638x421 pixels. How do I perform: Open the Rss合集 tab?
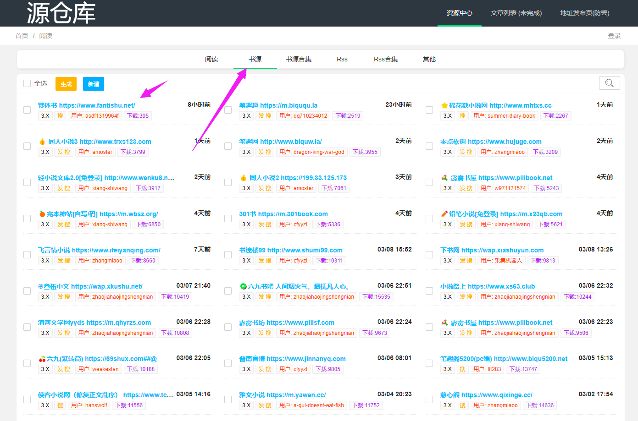point(386,59)
